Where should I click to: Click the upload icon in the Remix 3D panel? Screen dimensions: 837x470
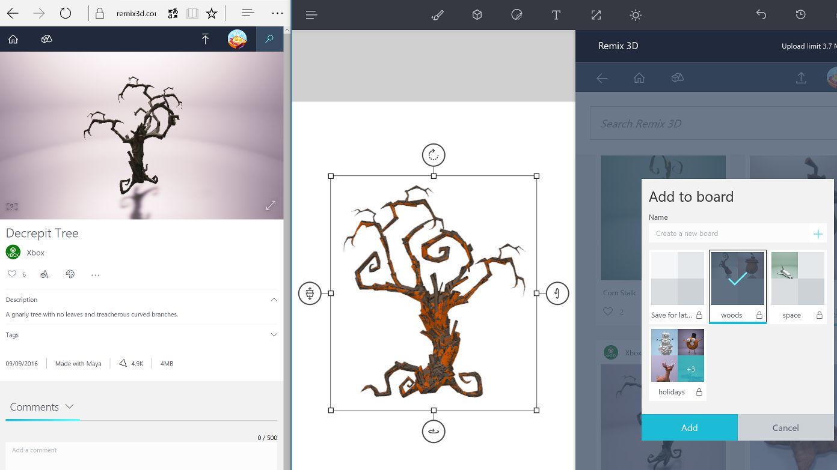[x=800, y=77]
